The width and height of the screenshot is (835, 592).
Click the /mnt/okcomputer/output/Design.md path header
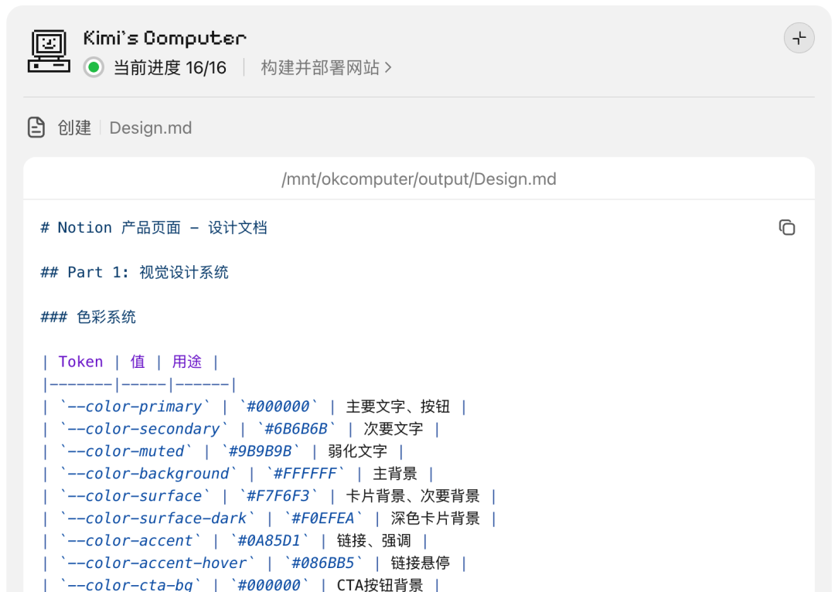(x=419, y=179)
